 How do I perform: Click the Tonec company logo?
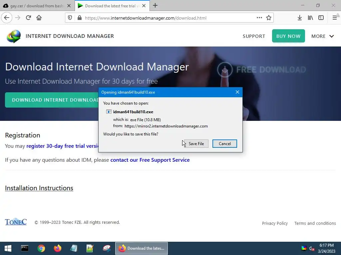pos(16,221)
